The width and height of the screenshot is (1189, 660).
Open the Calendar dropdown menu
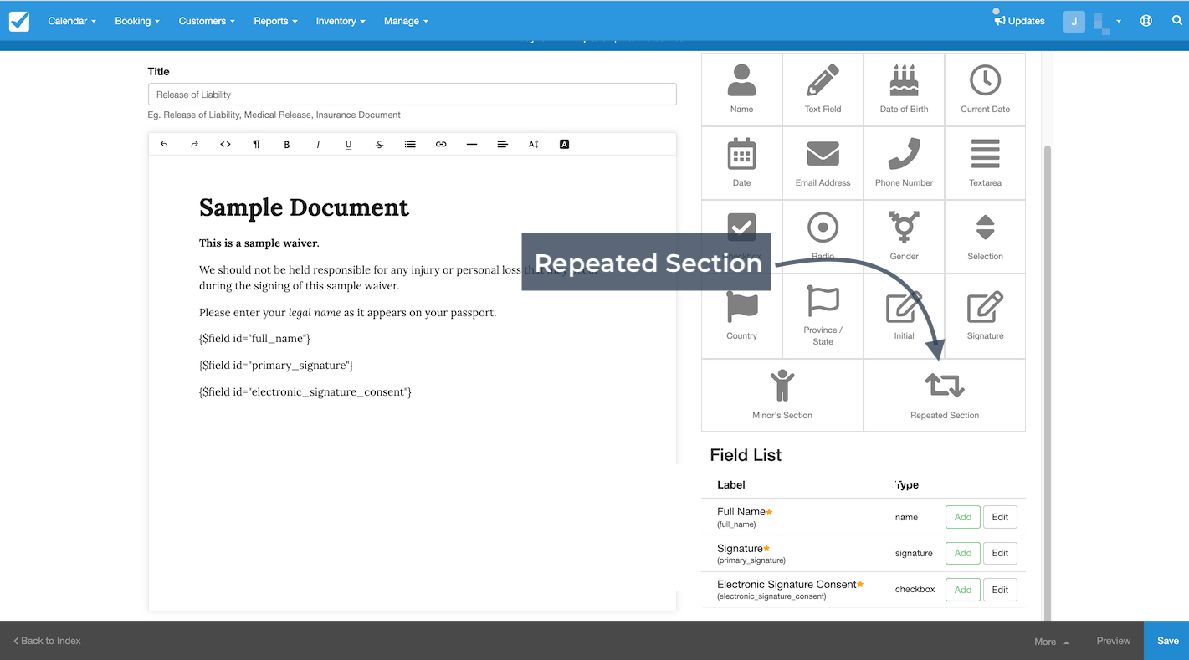(x=72, y=21)
